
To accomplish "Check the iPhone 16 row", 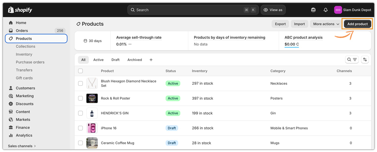I will 81,128.
